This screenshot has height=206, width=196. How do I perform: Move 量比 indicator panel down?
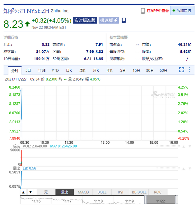tap(190, 169)
